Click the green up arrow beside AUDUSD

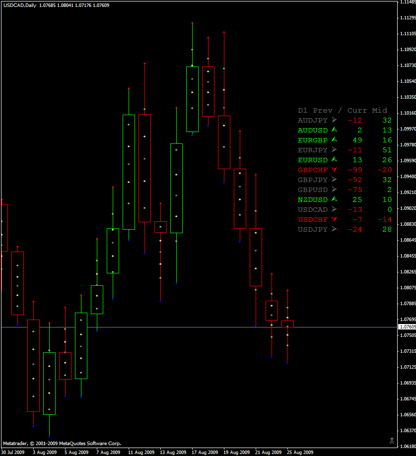click(x=334, y=130)
